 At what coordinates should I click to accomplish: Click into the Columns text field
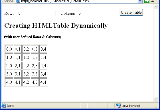coord(97,13)
